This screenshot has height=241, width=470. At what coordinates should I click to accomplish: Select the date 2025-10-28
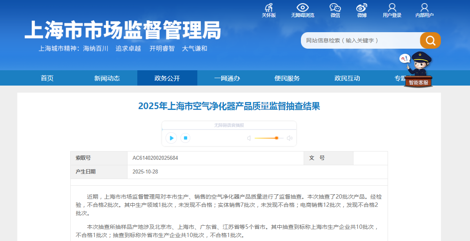point(145,172)
